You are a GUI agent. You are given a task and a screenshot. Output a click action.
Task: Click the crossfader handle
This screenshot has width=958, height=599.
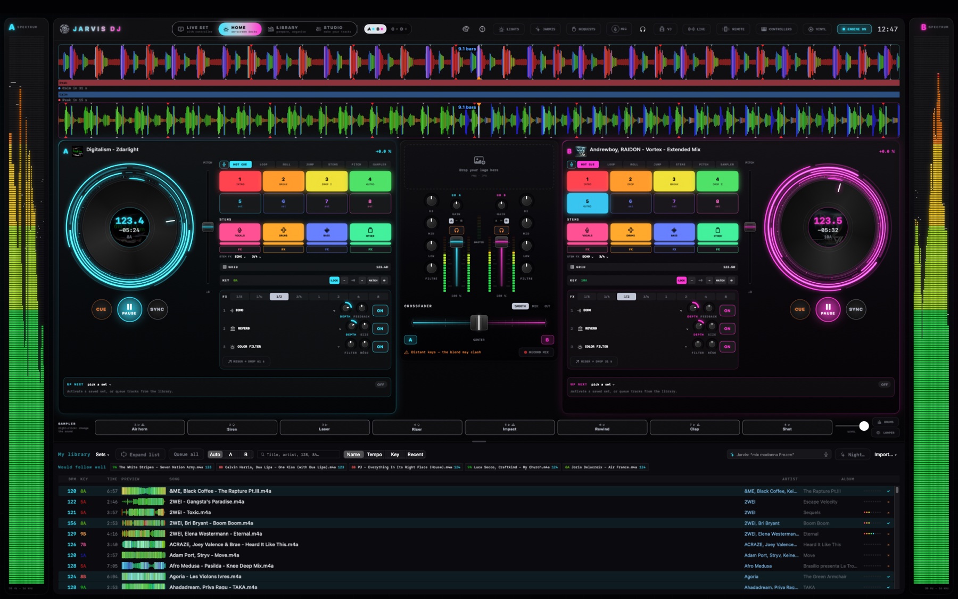coord(479,323)
